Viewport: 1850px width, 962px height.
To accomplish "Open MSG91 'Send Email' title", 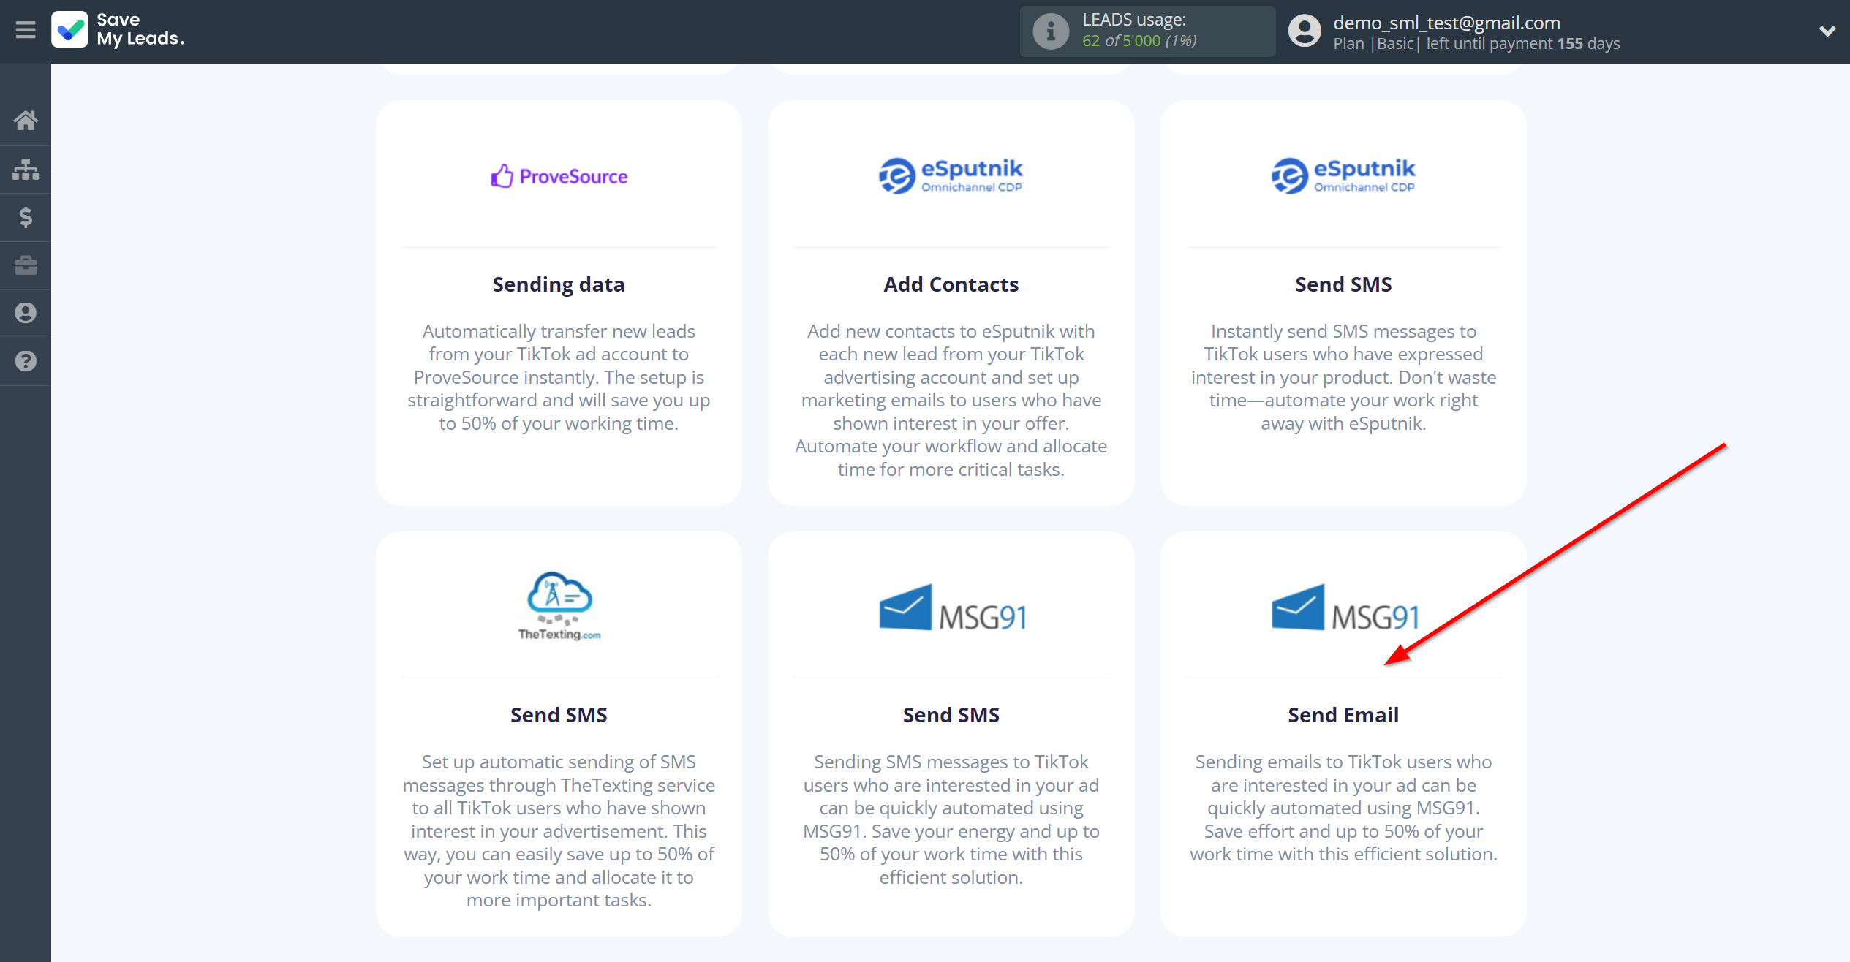I will [x=1343, y=715].
